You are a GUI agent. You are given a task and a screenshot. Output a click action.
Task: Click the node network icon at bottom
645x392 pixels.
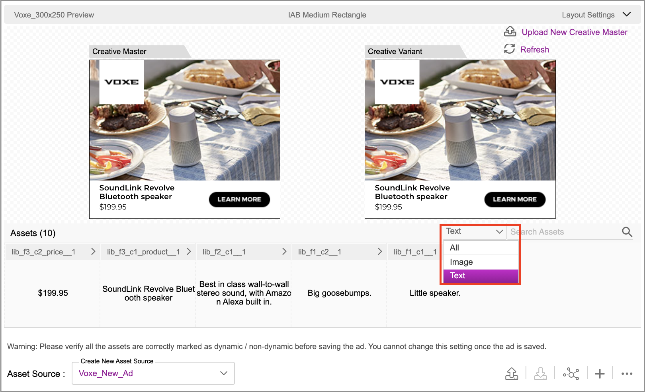coord(571,373)
